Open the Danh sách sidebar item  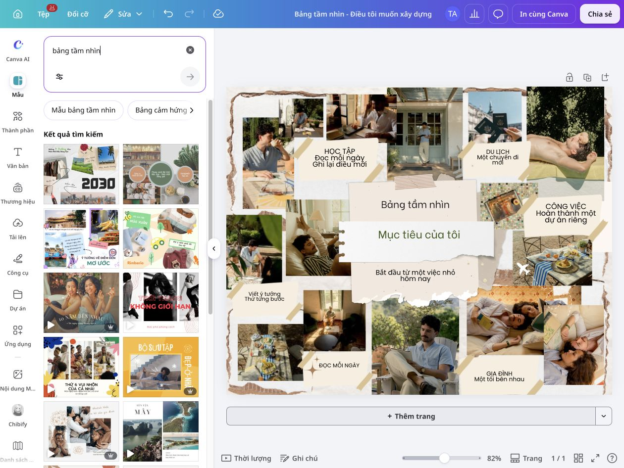(18, 451)
